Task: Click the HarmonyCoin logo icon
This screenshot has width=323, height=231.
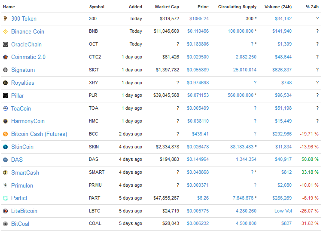Action: click(5, 121)
